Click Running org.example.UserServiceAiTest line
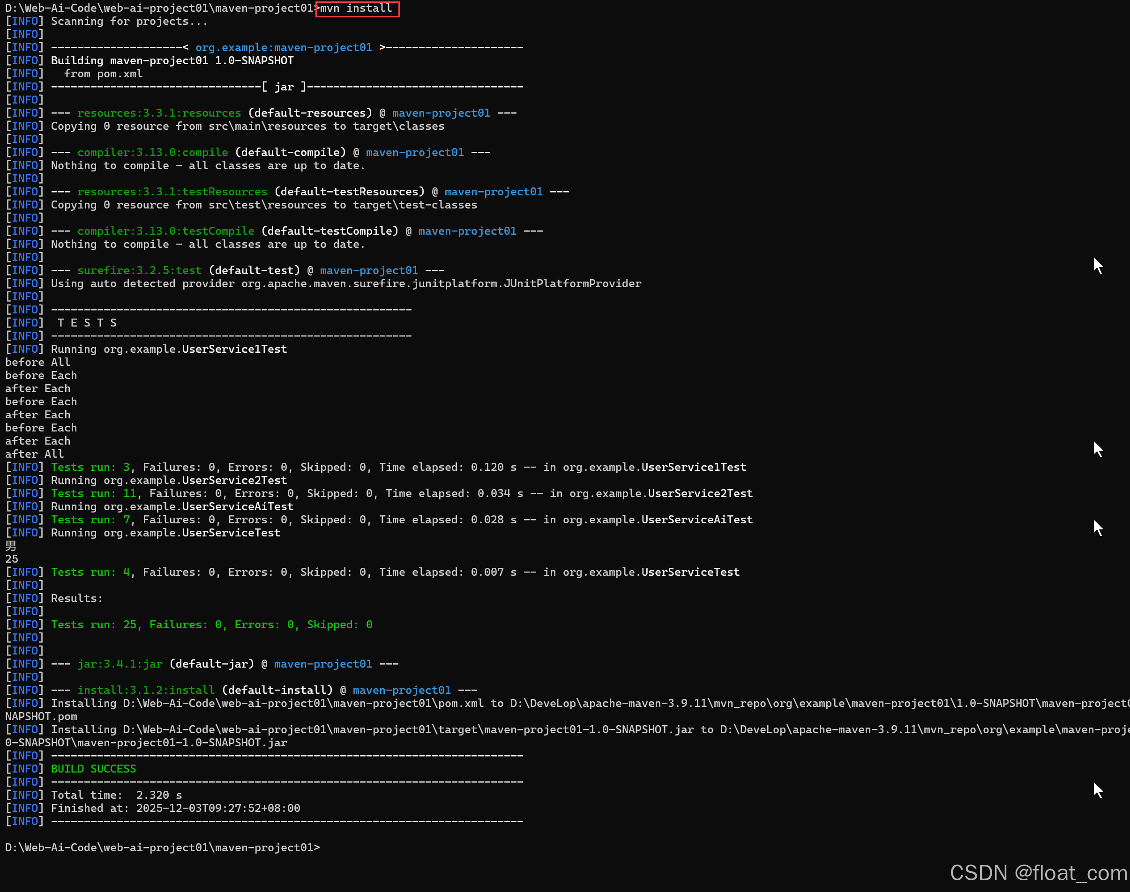Image resolution: width=1130 pixels, height=892 pixels. pyautogui.click(x=172, y=506)
